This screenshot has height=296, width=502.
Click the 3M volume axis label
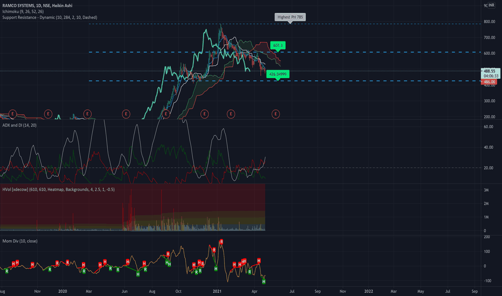click(x=486, y=190)
